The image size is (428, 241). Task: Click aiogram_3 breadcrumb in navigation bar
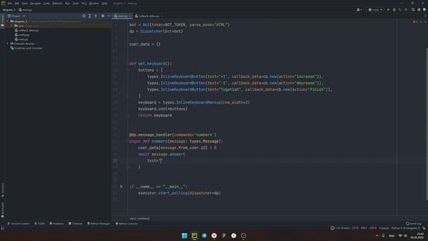[x=9, y=10]
